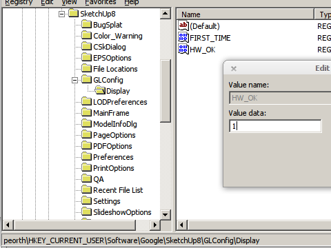331x248 pixels.
Task: Select the BugSplat folder icon
Action: pos(87,24)
